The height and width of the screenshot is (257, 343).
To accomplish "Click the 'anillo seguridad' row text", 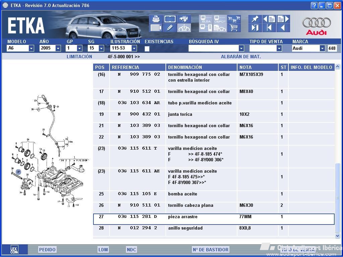I will [185, 228].
